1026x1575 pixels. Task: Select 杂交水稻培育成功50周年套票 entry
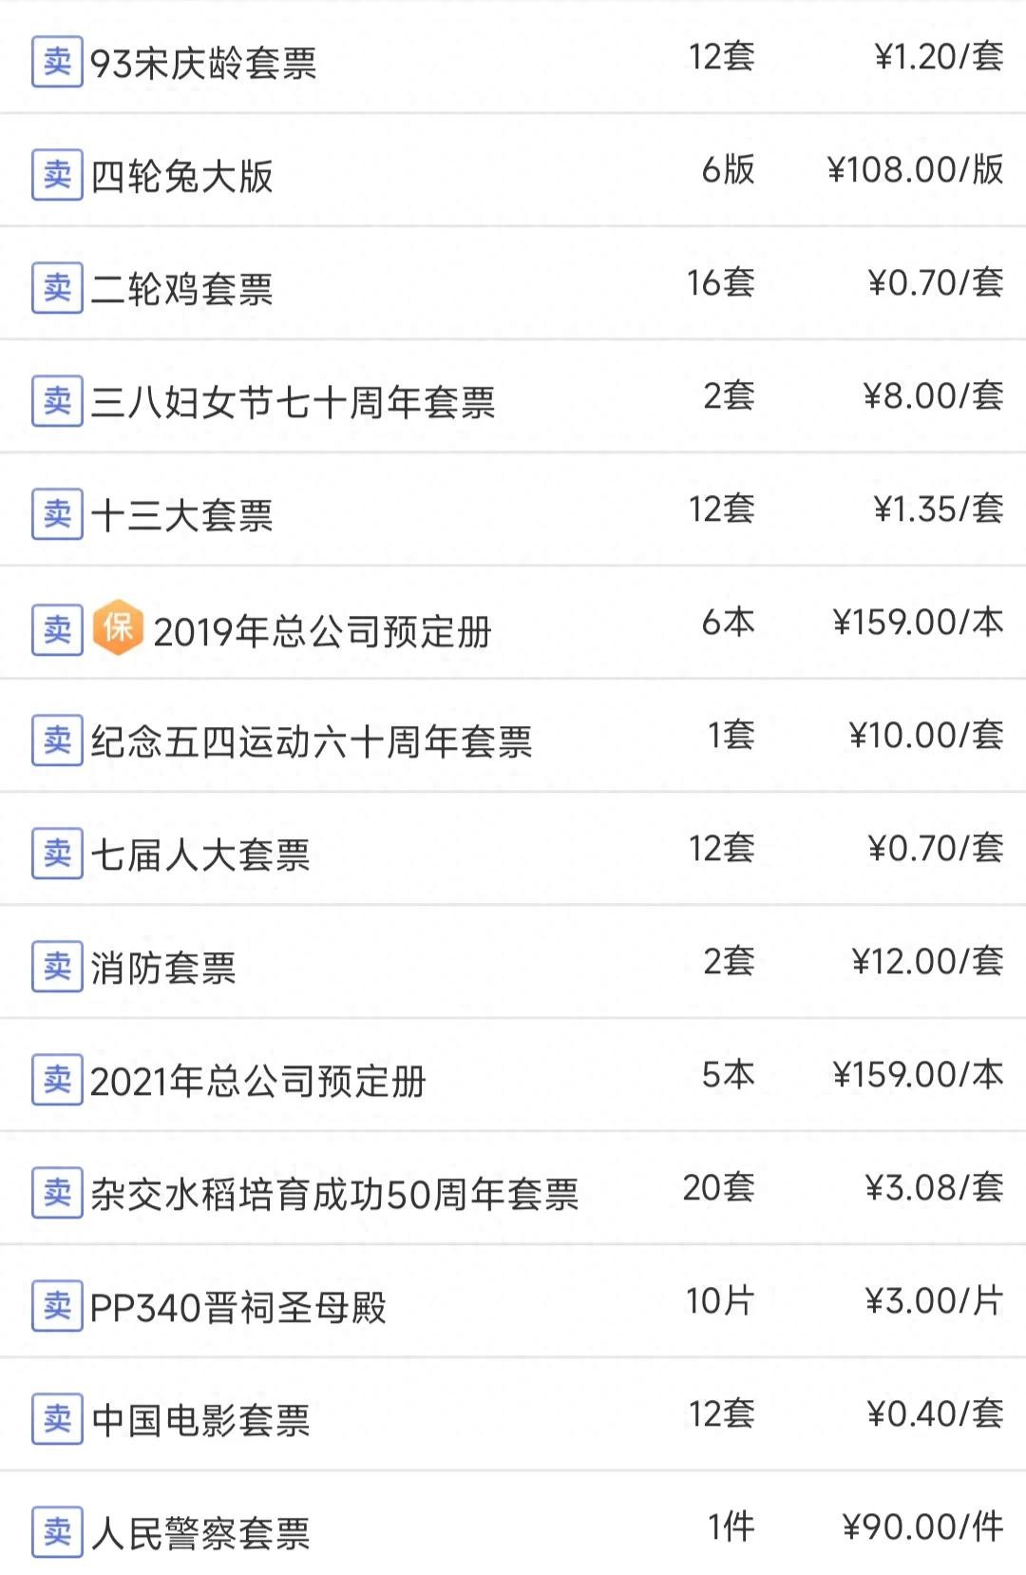click(513, 1189)
